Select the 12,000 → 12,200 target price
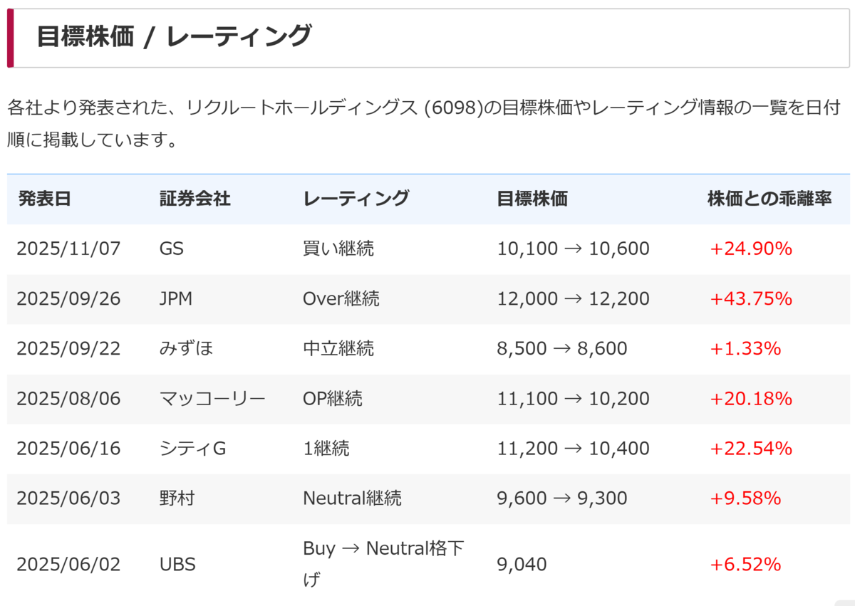855x606 pixels. click(573, 298)
